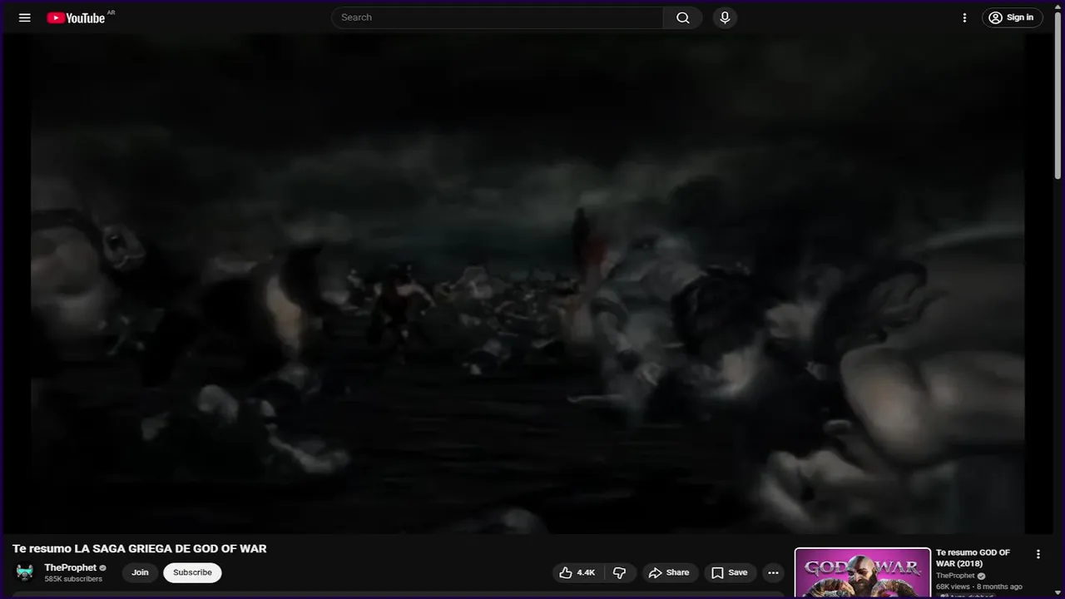Open more actions ellipsis under video
The height and width of the screenshot is (599, 1065).
click(773, 572)
